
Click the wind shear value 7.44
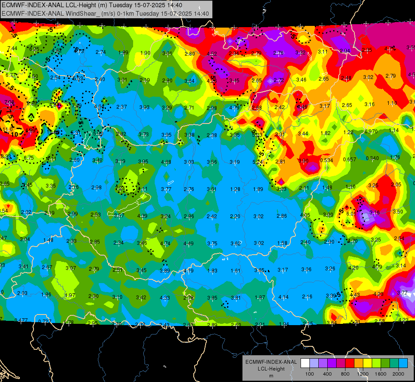(12, 48)
